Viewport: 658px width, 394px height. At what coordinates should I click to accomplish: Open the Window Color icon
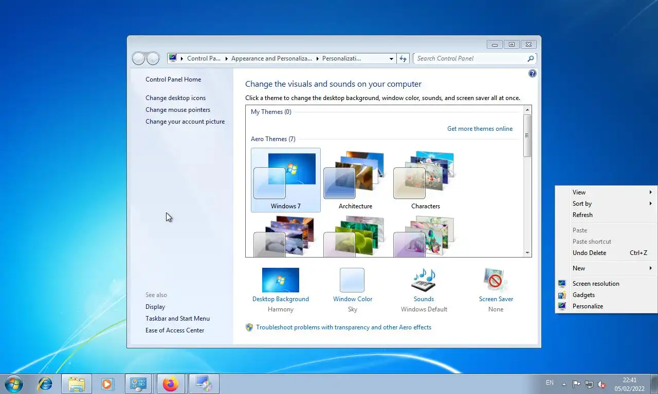pos(352,280)
